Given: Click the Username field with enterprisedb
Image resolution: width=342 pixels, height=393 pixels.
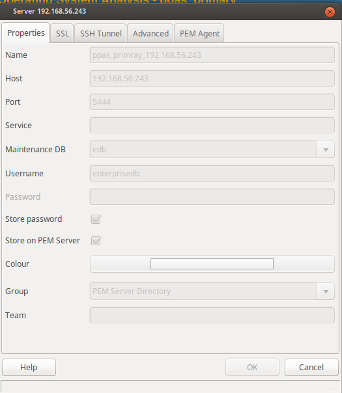Looking at the screenshot, I should point(212,174).
